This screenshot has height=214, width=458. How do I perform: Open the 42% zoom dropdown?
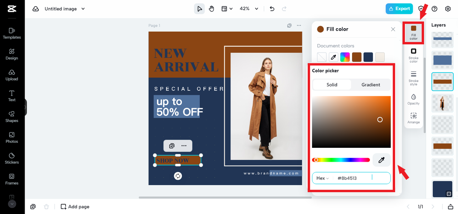coord(249,9)
